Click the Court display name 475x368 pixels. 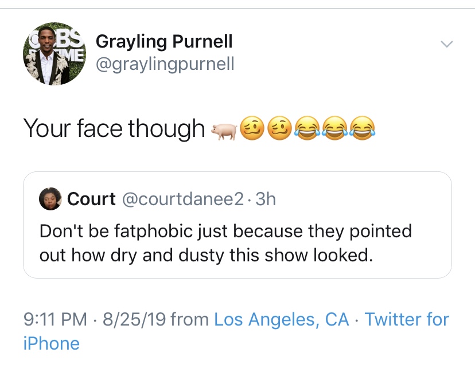(x=91, y=199)
